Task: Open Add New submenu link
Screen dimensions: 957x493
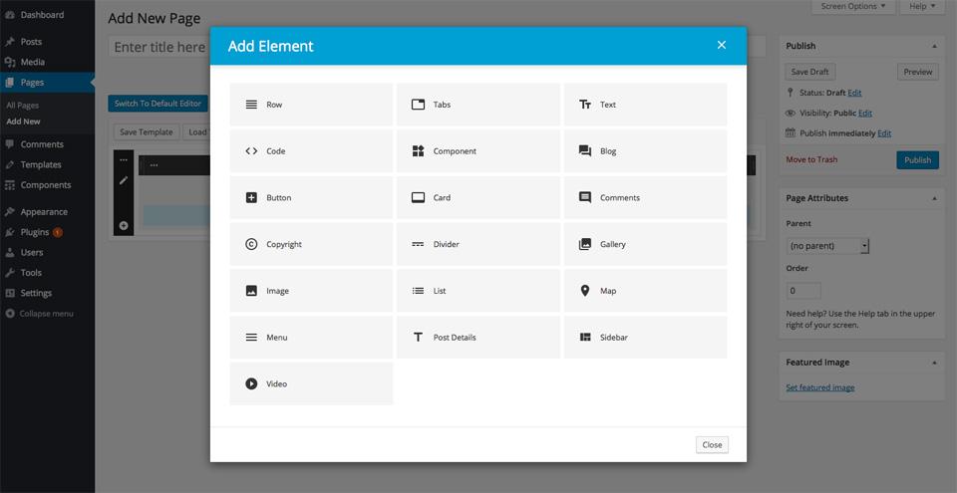Action: click(x=23, y=122)
